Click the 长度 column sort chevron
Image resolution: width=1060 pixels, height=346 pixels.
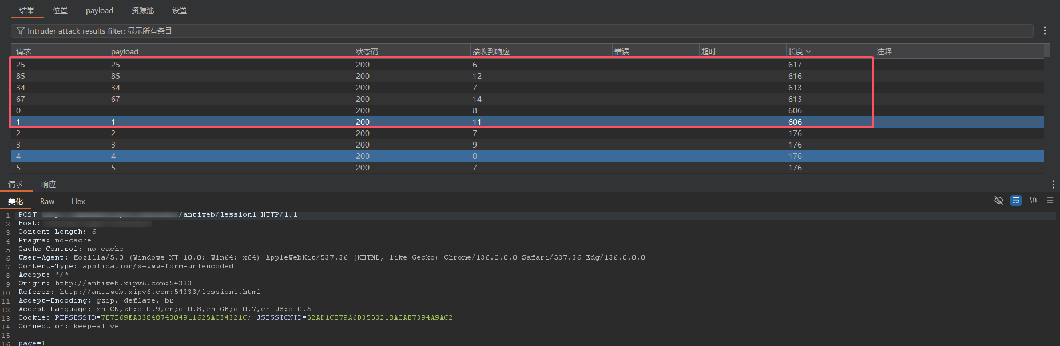[x=808, y=52]
